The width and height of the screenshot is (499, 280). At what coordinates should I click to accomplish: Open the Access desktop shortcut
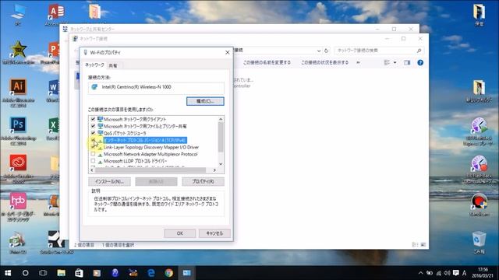click(x=56, y=15)
